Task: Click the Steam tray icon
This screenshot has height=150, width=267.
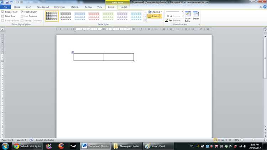Action: [203, 146]
